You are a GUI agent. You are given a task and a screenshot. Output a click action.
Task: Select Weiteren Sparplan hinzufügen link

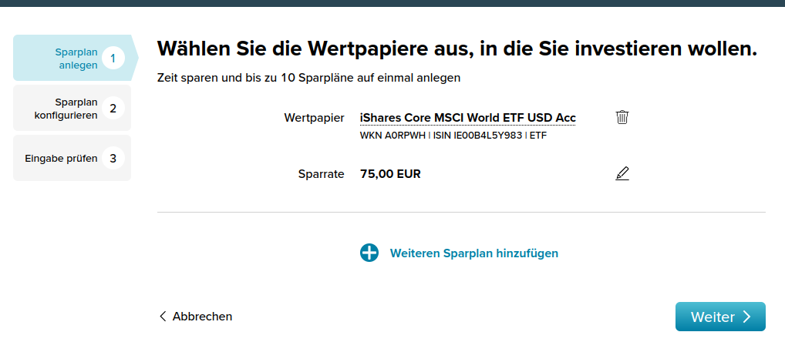(473, 253)
